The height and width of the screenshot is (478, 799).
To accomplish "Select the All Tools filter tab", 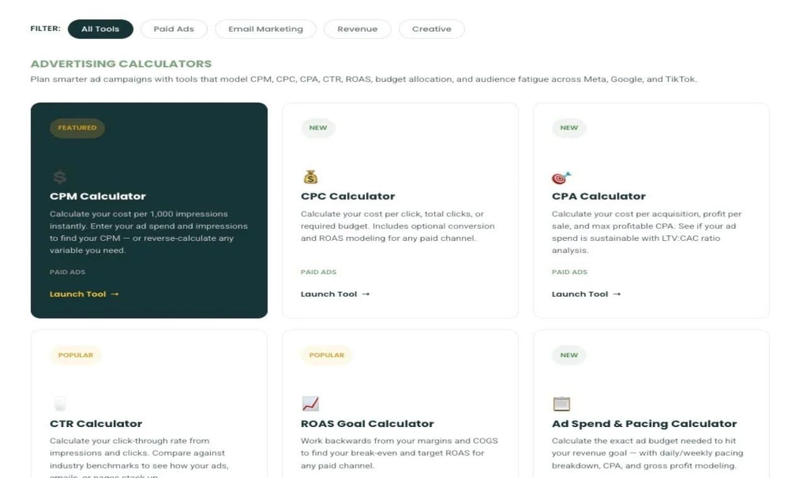I will coord(100,28).
